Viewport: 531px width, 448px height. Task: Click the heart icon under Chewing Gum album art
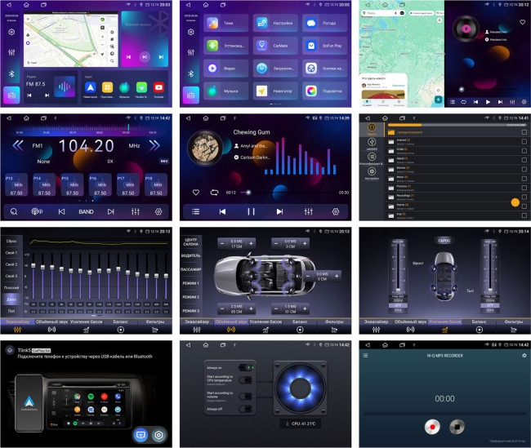point(196,192)
